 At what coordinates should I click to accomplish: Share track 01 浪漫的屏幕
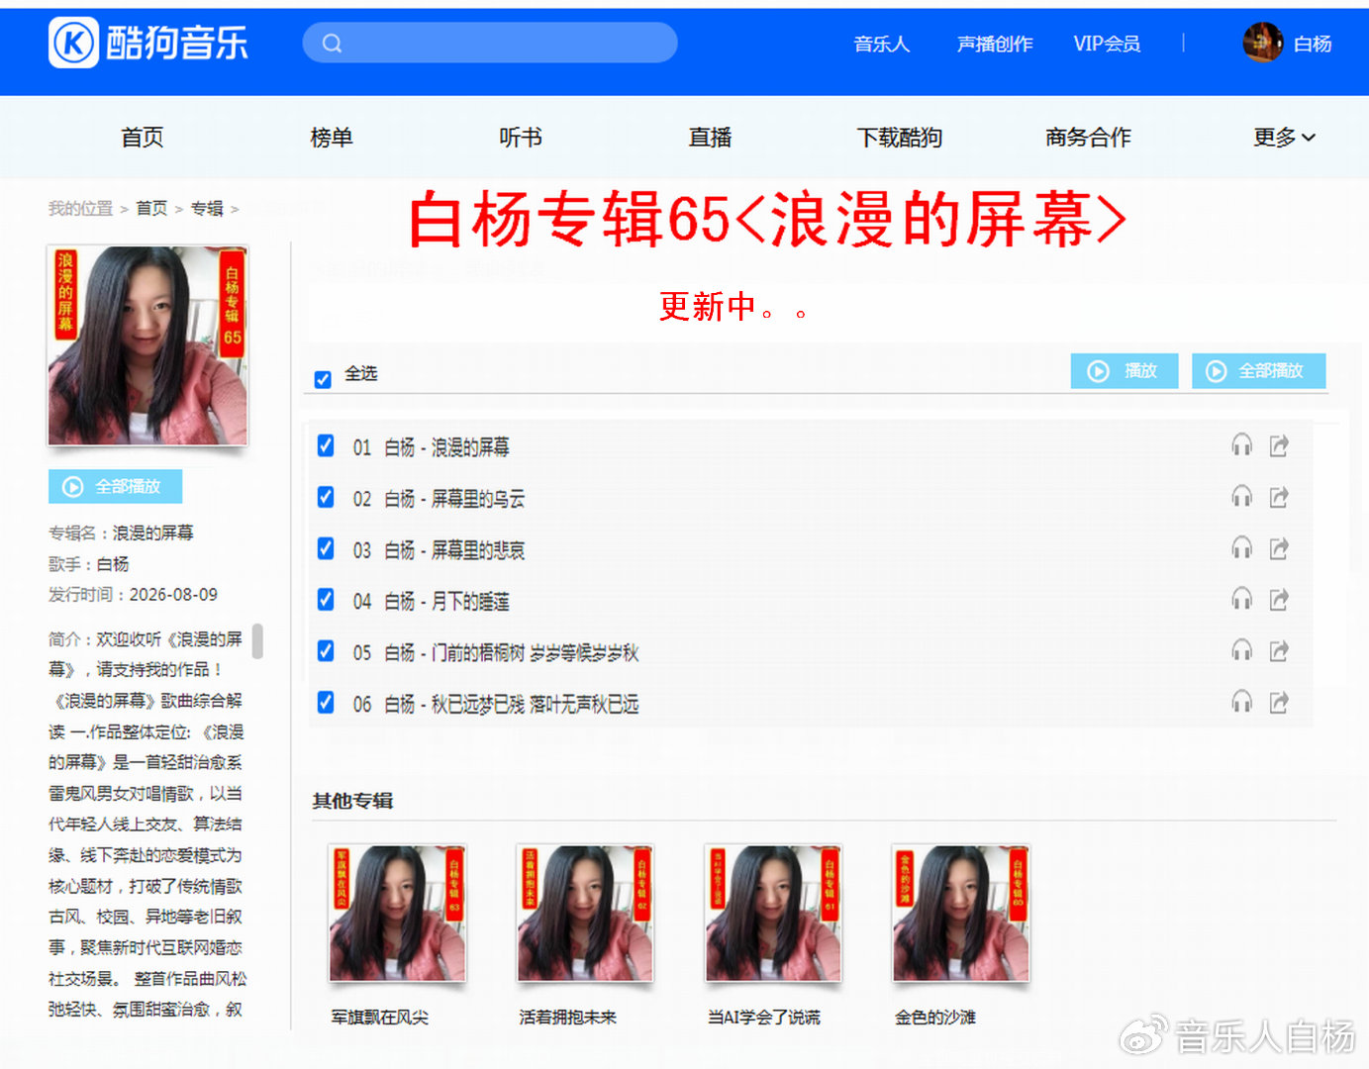pyautogui.click(x=1279, y=445)
